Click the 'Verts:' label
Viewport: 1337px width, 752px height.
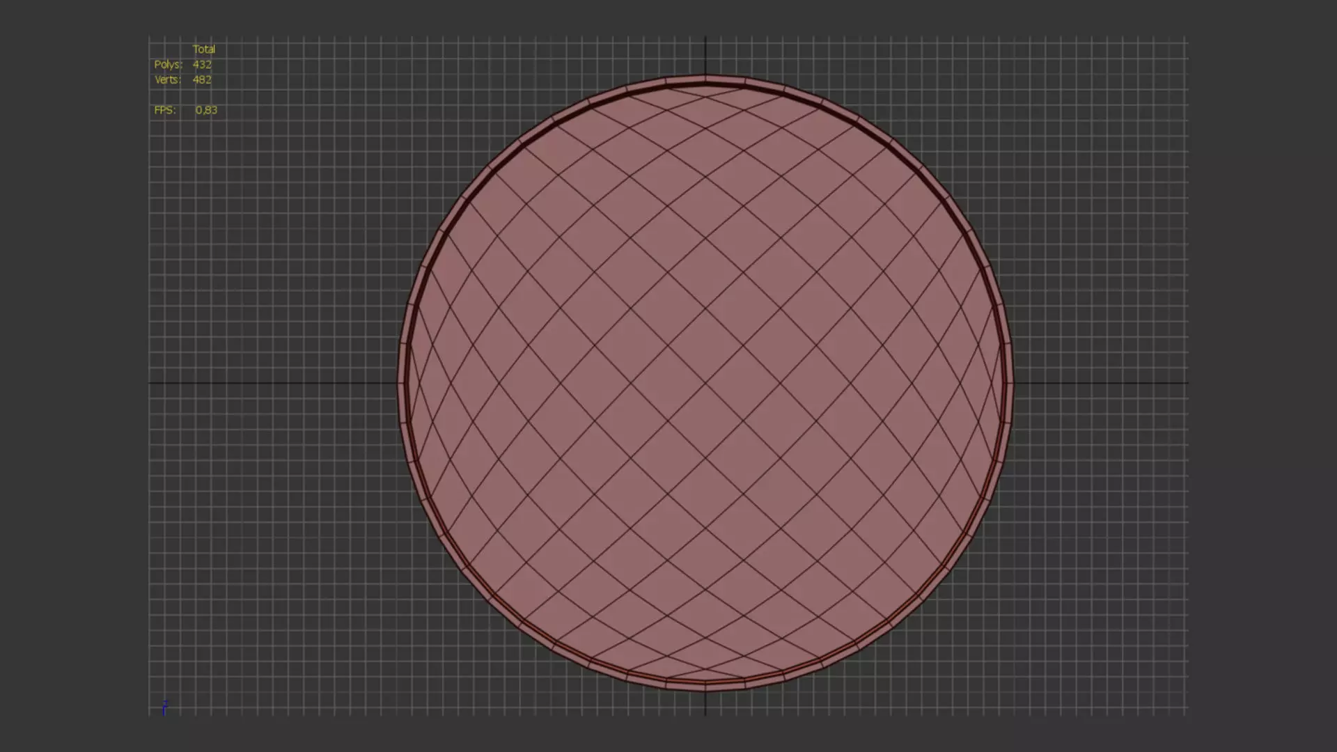click(x=168, y=80)
